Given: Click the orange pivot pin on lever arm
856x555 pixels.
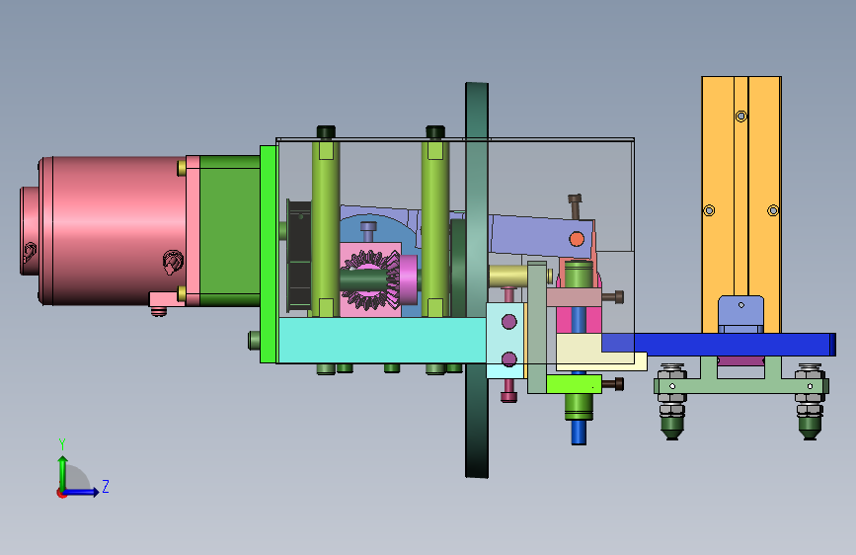Looking at the screenshot, I should pos(577,239).
